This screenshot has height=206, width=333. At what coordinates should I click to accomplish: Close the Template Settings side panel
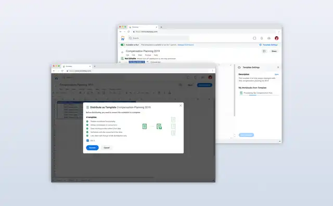[x=278, y=67]
